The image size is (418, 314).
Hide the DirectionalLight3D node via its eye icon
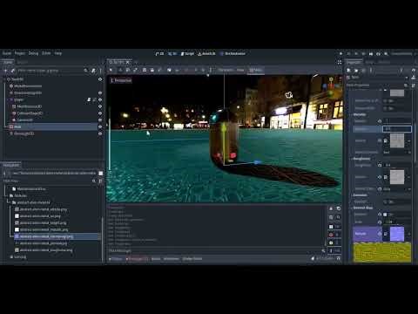100,93
